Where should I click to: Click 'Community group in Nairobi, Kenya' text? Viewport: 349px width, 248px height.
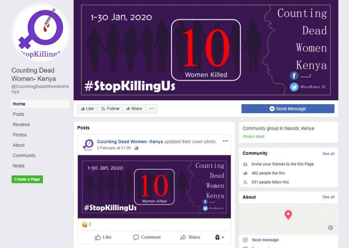click(x=278, y=128)
